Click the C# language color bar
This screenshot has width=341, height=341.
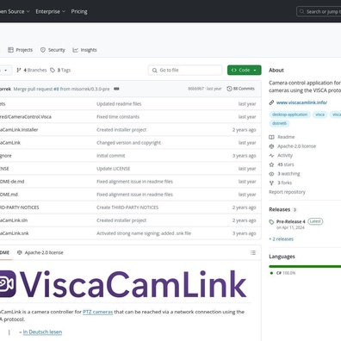[305, 266]
